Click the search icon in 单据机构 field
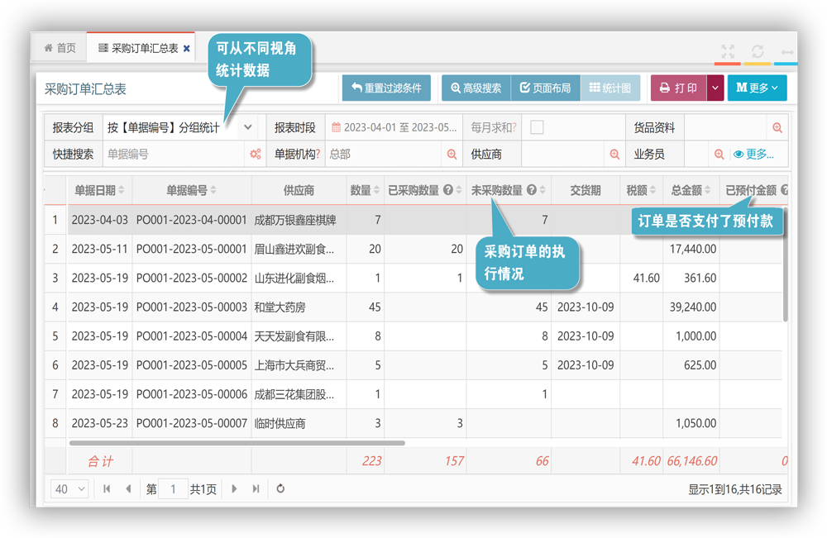Screen dimensions: 827x538 tap(452, 155)
